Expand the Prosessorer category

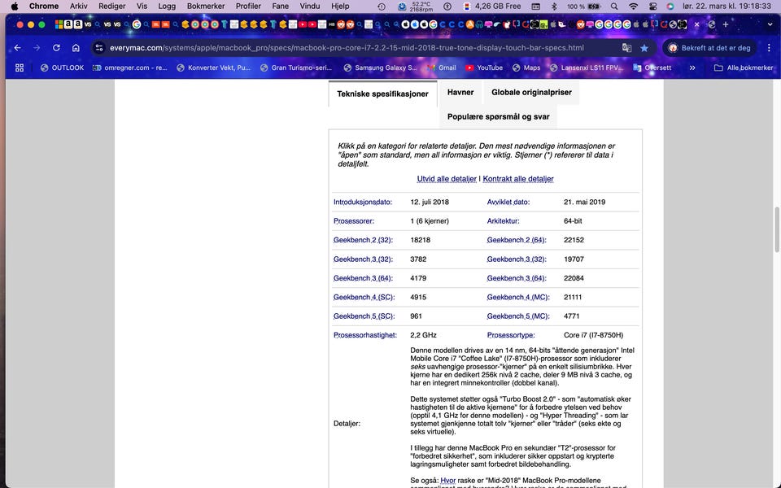pyautogui.click(x=354, y=221)
